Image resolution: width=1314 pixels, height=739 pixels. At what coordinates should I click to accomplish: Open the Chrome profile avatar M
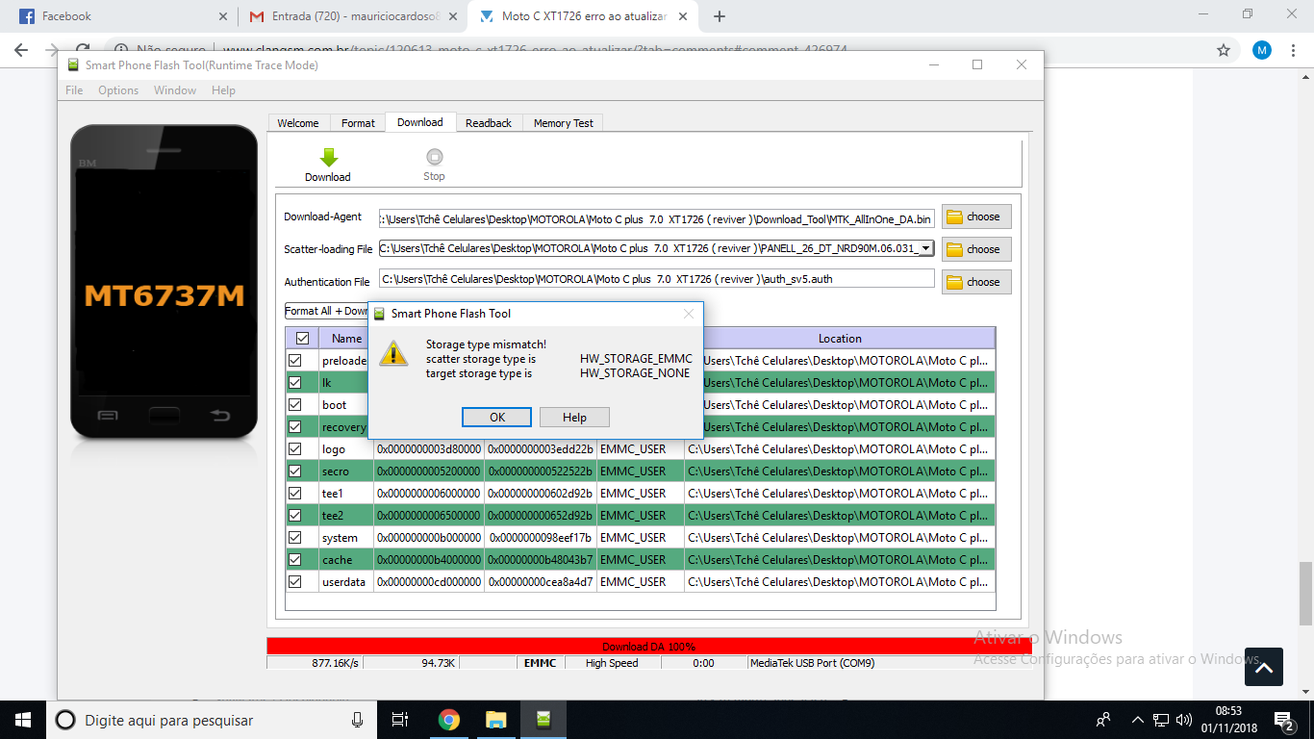(1262, 50)
